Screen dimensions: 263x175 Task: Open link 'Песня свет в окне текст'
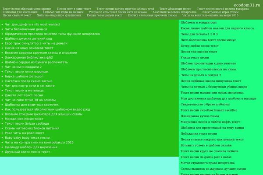(x=74, y=9)
